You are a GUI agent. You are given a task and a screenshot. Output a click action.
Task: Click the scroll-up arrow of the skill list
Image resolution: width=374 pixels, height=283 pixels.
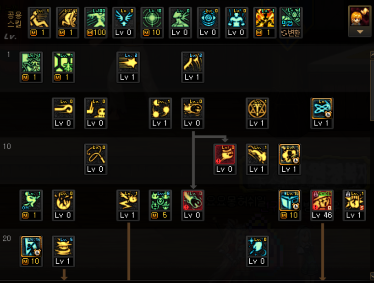(x=372, y=54)
